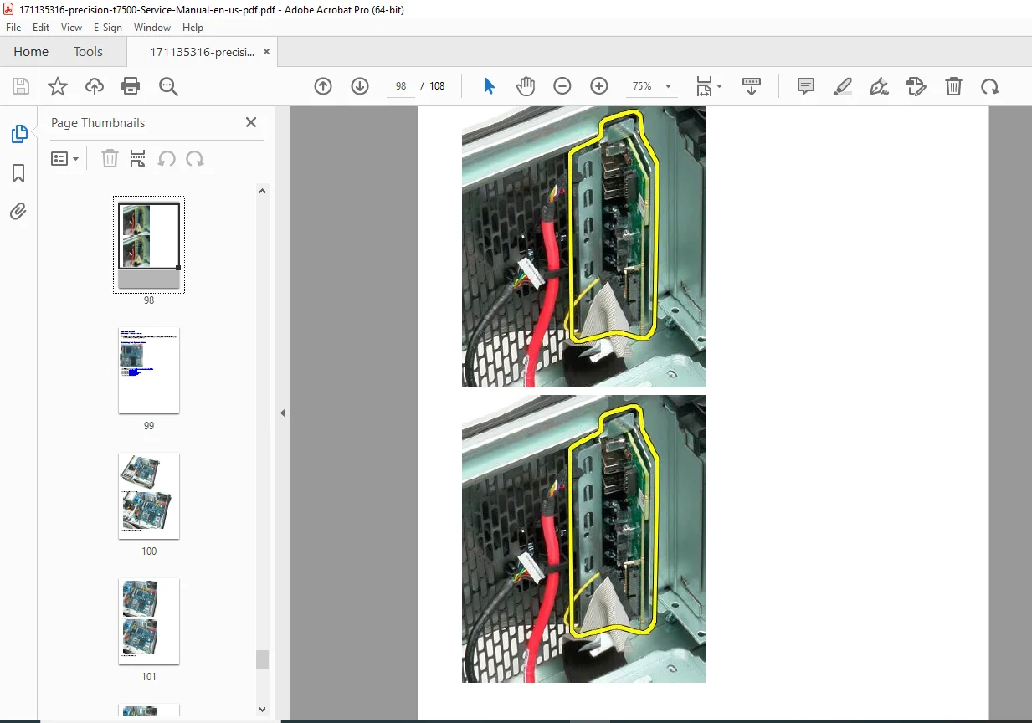Print the document using printer icon

(131, 86)
